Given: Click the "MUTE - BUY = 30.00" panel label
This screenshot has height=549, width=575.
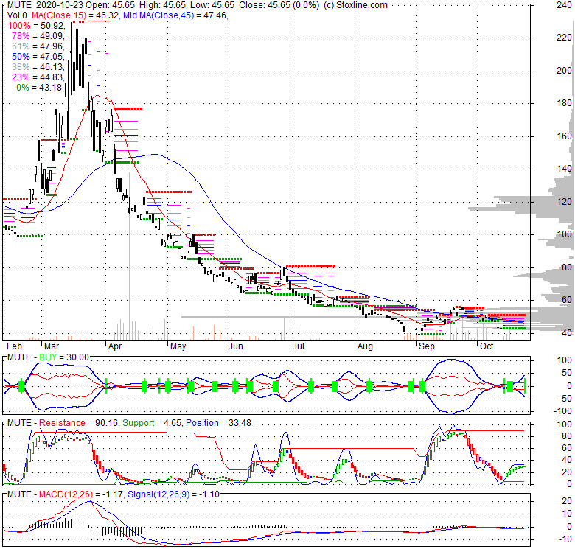Looking at the screenshot, I should click(48, 357).
